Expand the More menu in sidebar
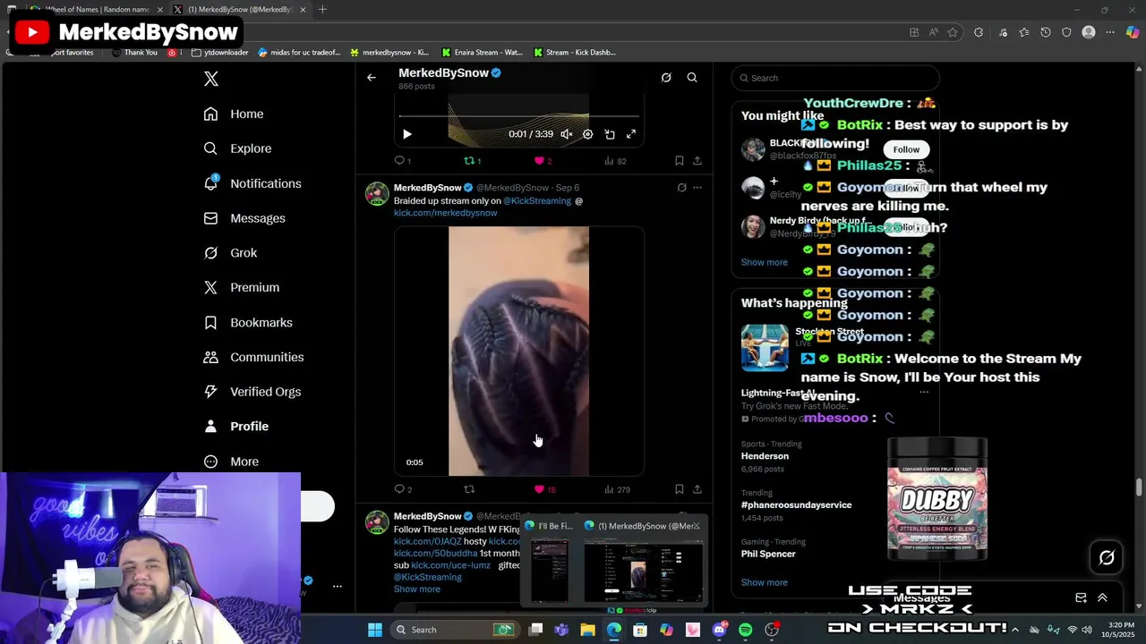This screenshot has height=644, width=1146. point(231,462)
